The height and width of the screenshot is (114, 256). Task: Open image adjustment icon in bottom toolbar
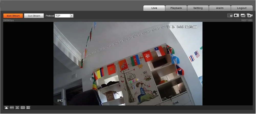tap(7, 107)
